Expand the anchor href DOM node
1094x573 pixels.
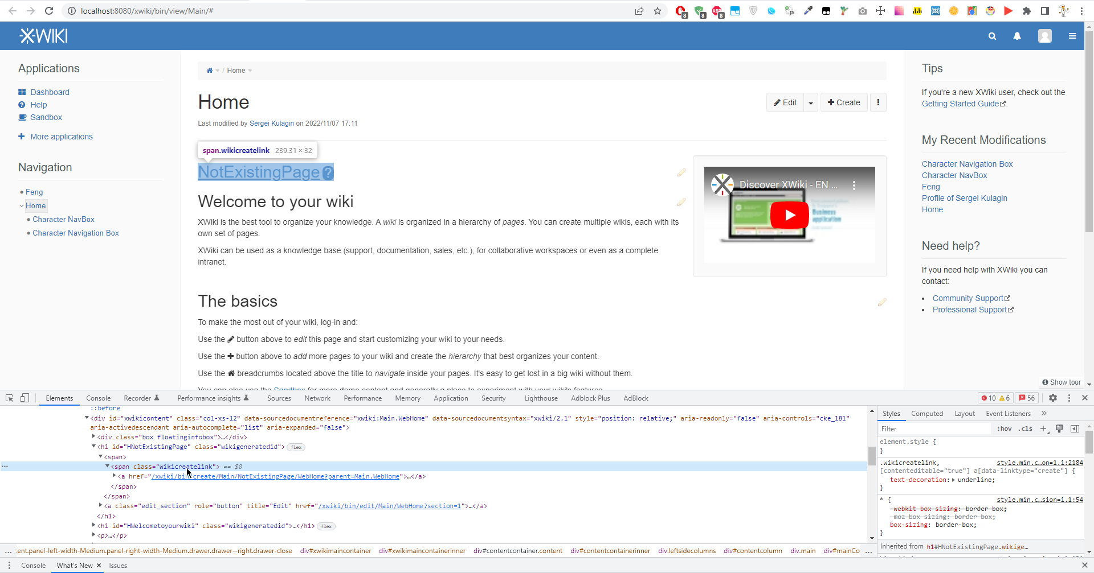114,476
